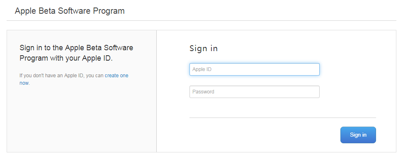Viewport: 403px width, 157px height.
Task: Click the "Sign in" heading above the fields
Action: (x=204, y=48)
